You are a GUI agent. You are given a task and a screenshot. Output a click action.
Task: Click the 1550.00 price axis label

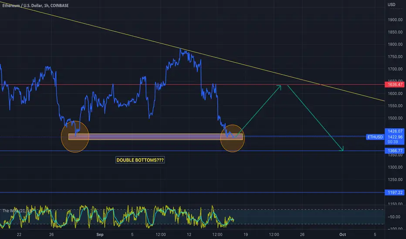point(395,106)
